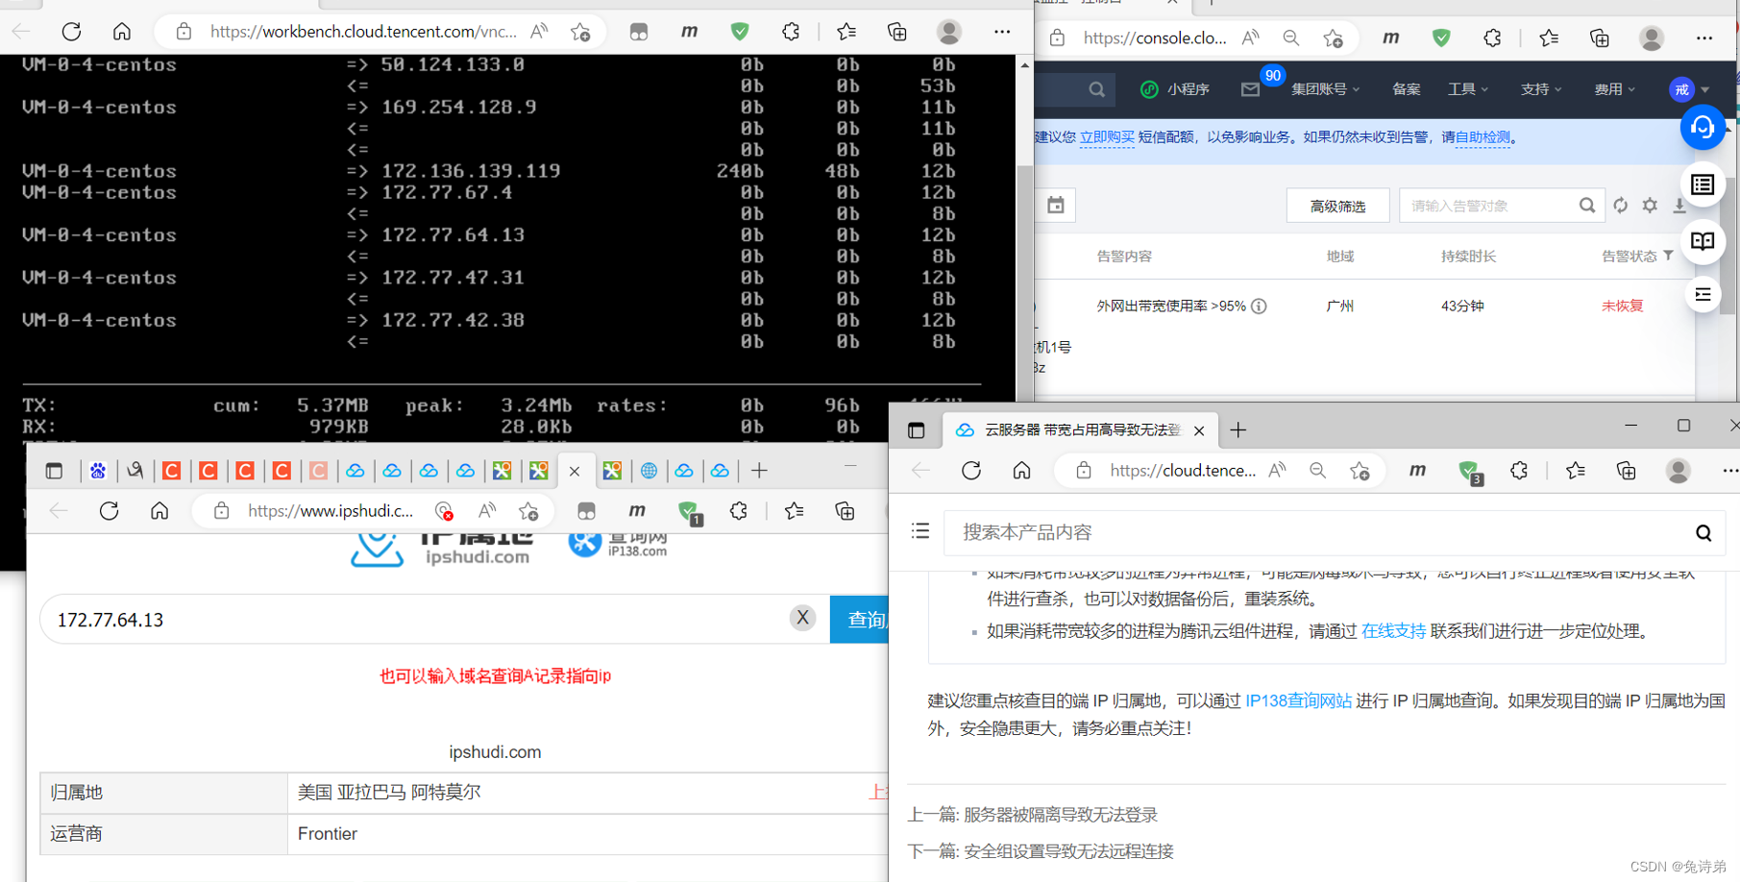1740x882 pixels.
Task: Click the calendar icon in the alarm list toolbar
Action: [x=1056, y=205]
